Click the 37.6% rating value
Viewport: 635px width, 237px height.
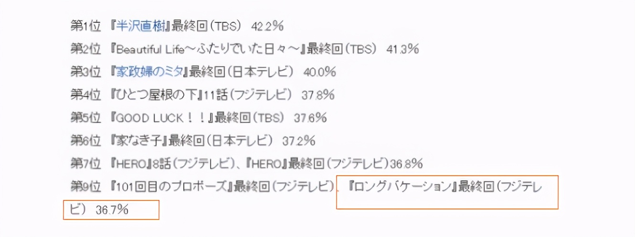[310, 118]
